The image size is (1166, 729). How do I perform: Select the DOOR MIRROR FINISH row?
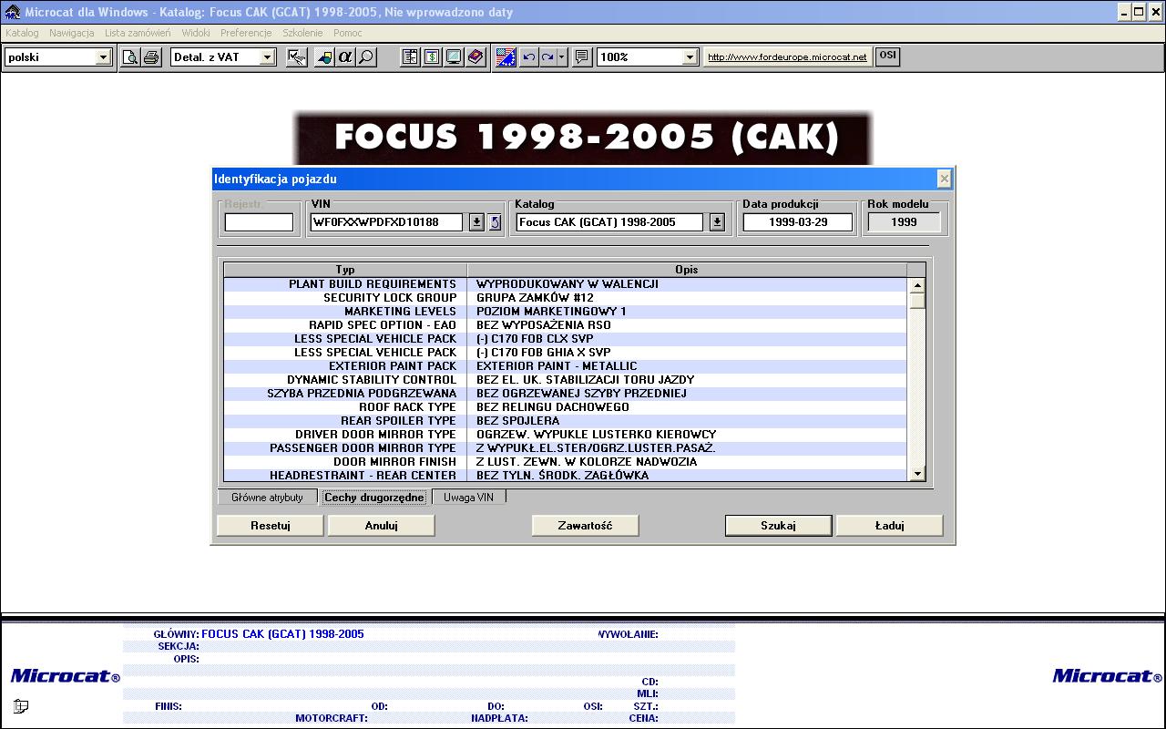coord(565,462)
